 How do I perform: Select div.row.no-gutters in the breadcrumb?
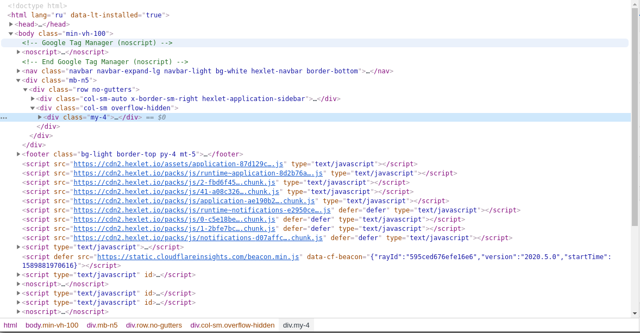coord(154,325)
